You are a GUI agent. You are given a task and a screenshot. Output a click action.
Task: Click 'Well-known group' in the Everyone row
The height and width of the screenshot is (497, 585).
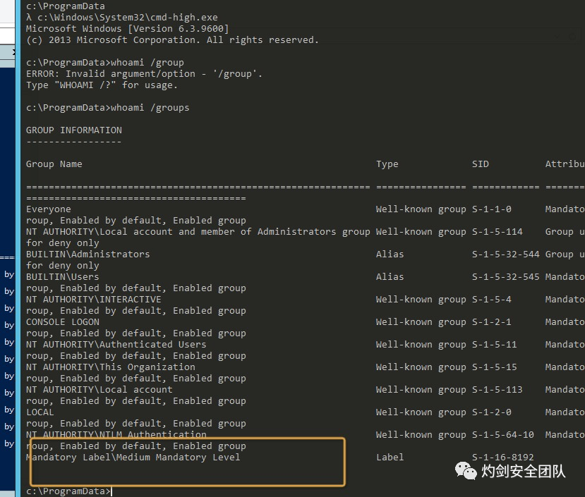(x=421, y=209)
